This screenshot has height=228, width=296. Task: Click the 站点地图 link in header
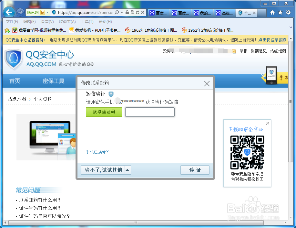(278, 51)
